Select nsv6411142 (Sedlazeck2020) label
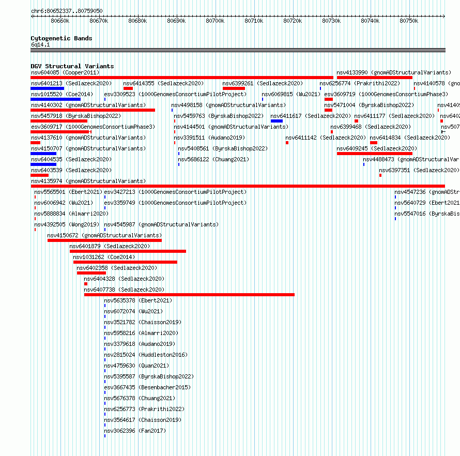 point(326,138)
